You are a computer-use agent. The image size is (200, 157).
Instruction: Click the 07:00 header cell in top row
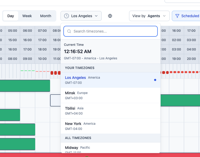pyautogui.click(x=42, y=30)
